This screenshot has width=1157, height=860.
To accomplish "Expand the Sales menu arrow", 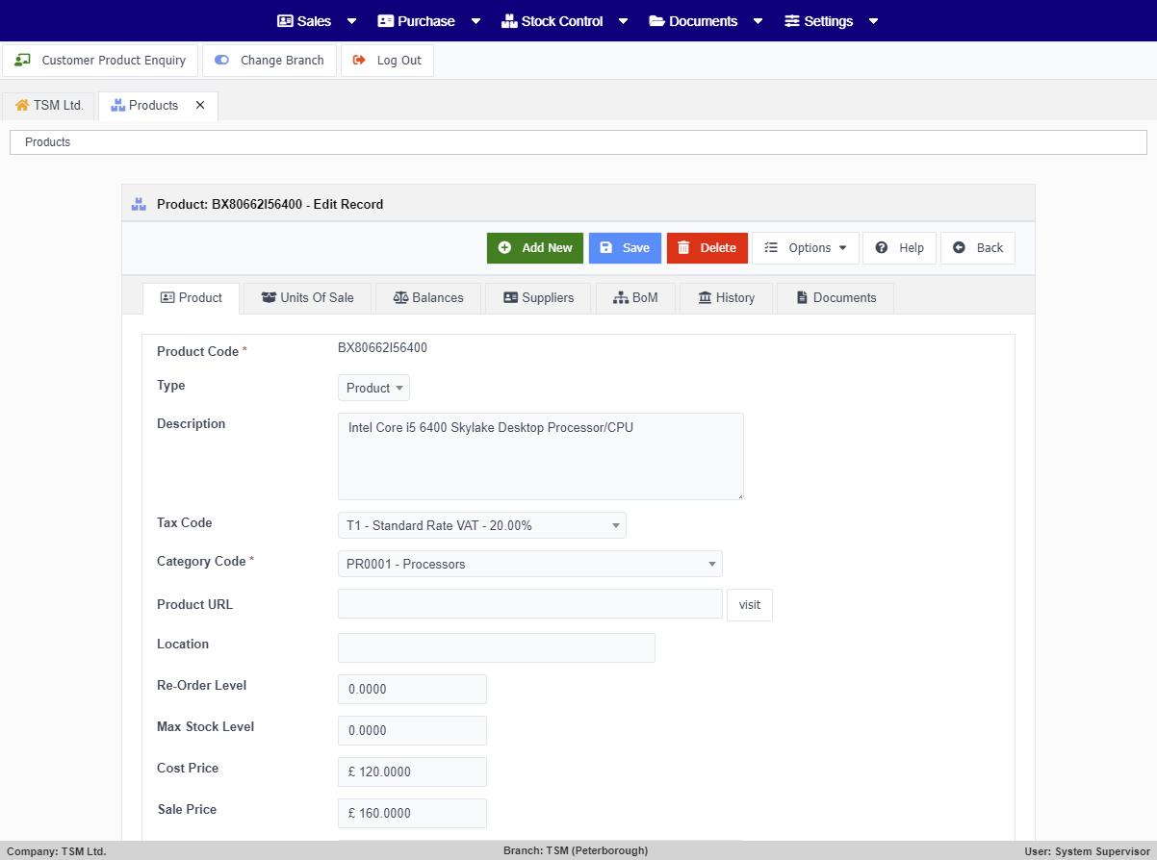I will (351, 21).
